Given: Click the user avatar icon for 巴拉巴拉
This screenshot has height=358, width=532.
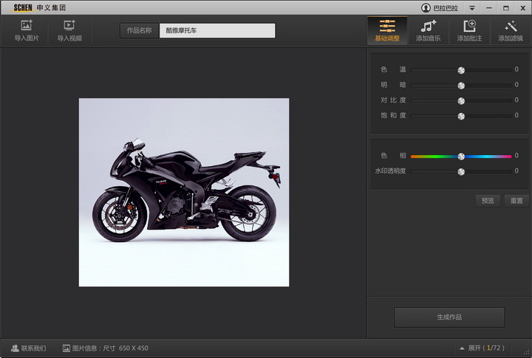Looking at the screenshot, I should coord(426,7).
